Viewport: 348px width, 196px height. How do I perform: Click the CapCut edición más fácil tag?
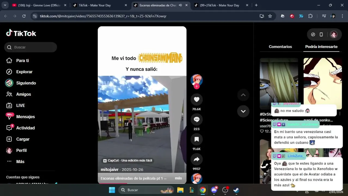127,161
